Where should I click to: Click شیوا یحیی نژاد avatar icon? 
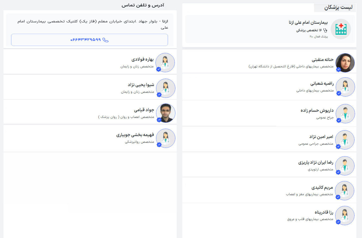pyautogui.click(x=165, y=88)
